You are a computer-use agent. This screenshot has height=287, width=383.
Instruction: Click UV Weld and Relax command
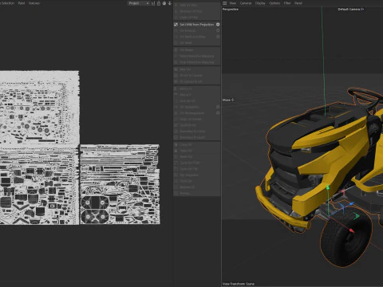192,37
